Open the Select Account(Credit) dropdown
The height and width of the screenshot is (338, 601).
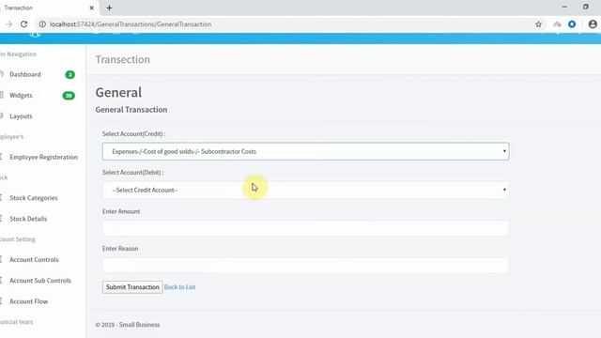[x=305, y=151]
